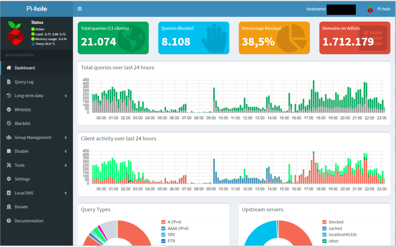Click the Pi-hole raspberry logo in sidebar
Viewport: 396px width, 247px height.
pyautogui.click(x=15, y=34)
